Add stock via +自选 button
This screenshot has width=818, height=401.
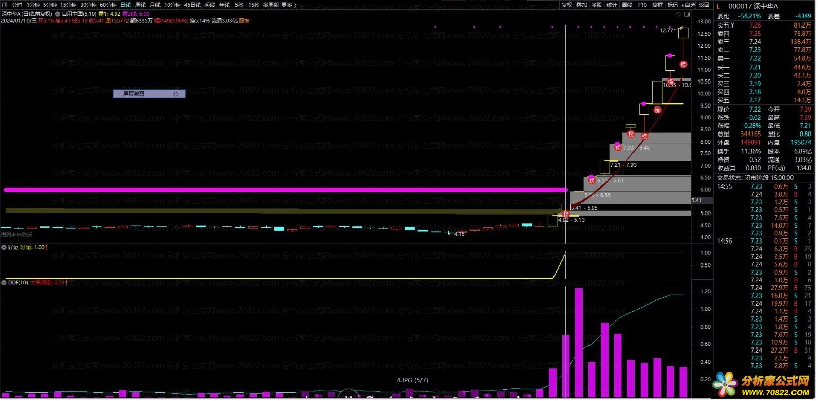pyautogui.click(x=689, y=5)
